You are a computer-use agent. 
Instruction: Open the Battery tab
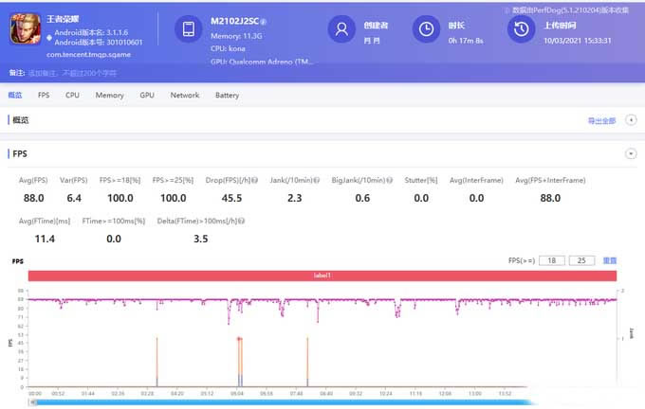[x=227, y=96]
